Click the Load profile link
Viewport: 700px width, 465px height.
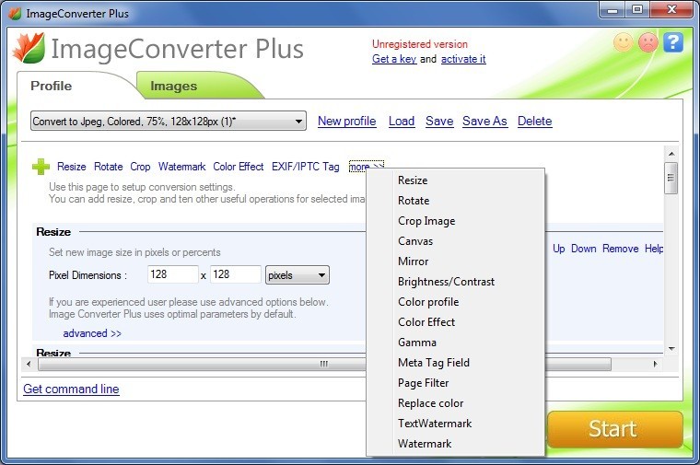pos(402,121)
